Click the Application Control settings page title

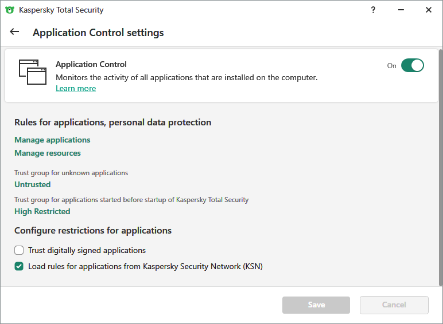point(98,33)
